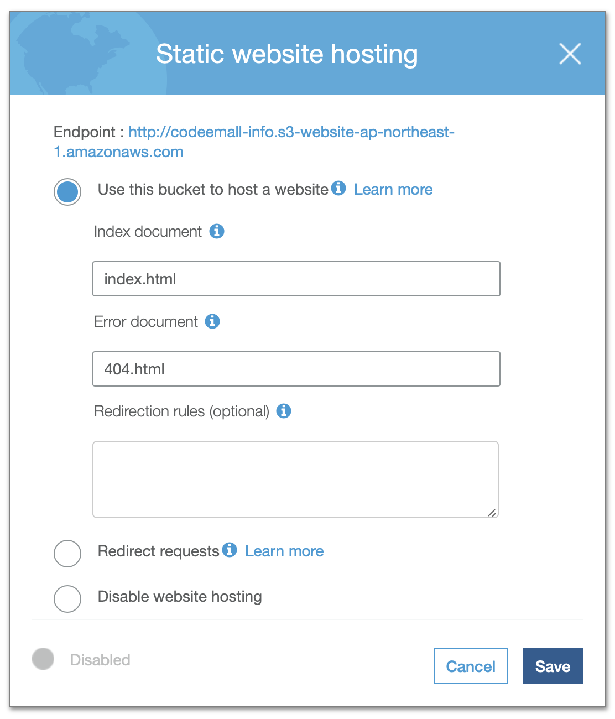Select Disable website hosting option
Viewport: 615px width, 719px height.
[67, 598]
